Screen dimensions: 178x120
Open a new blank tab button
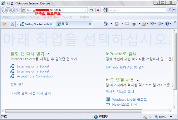pos(96,24)
